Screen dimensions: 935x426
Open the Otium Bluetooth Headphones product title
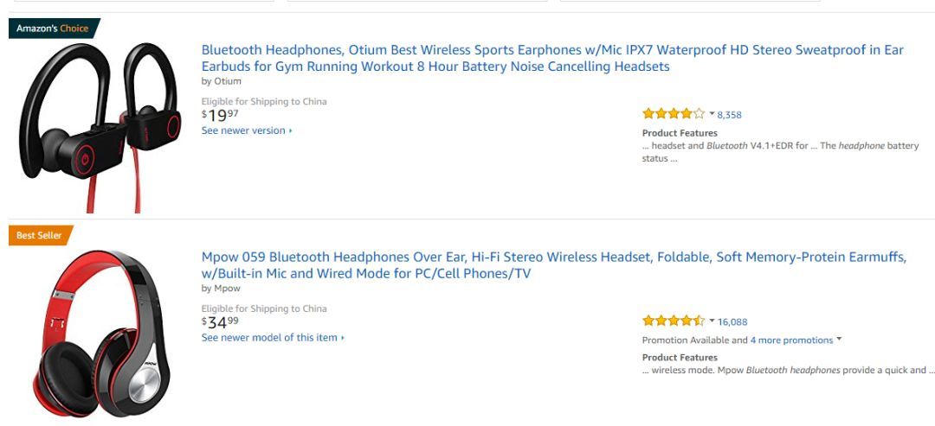pos(552,58)
